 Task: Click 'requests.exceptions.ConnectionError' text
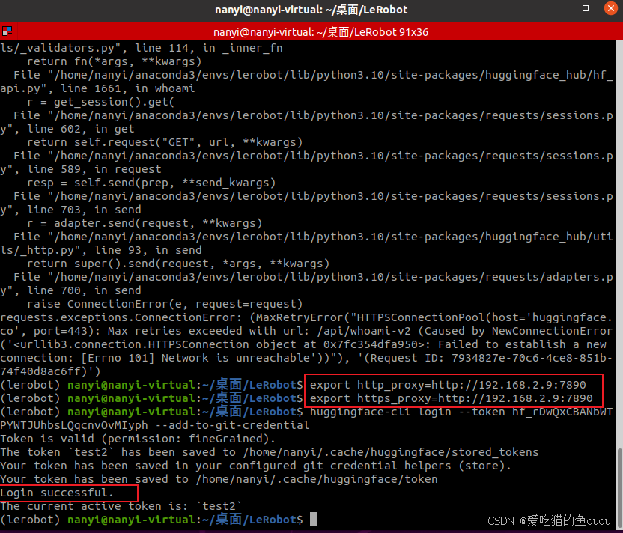click(x=121, y=317)
